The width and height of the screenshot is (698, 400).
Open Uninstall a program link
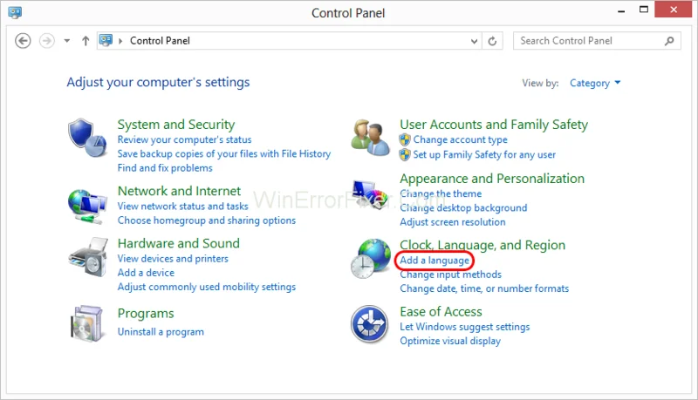[x=161, y=332]
